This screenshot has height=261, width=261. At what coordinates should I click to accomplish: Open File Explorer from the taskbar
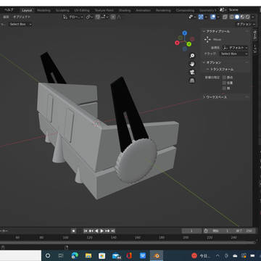(88, 256)
